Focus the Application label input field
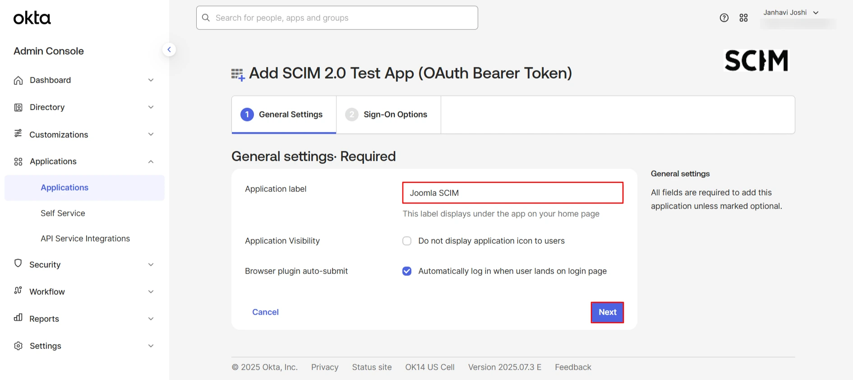The height and width of the screenshot is (380, 853). (513, 193)
